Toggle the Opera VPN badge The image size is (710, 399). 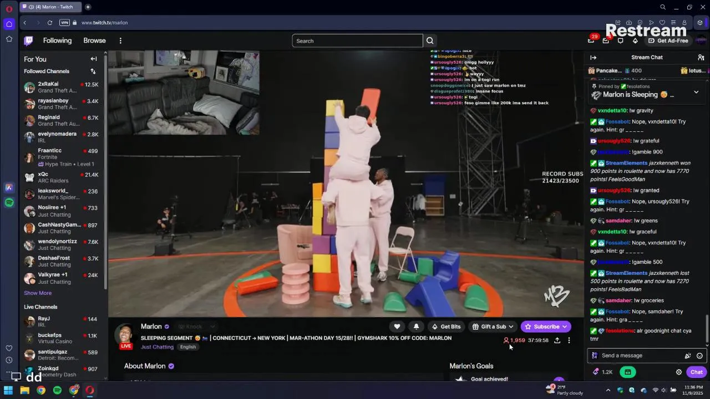pyautogui.click(x=64, y=23)
